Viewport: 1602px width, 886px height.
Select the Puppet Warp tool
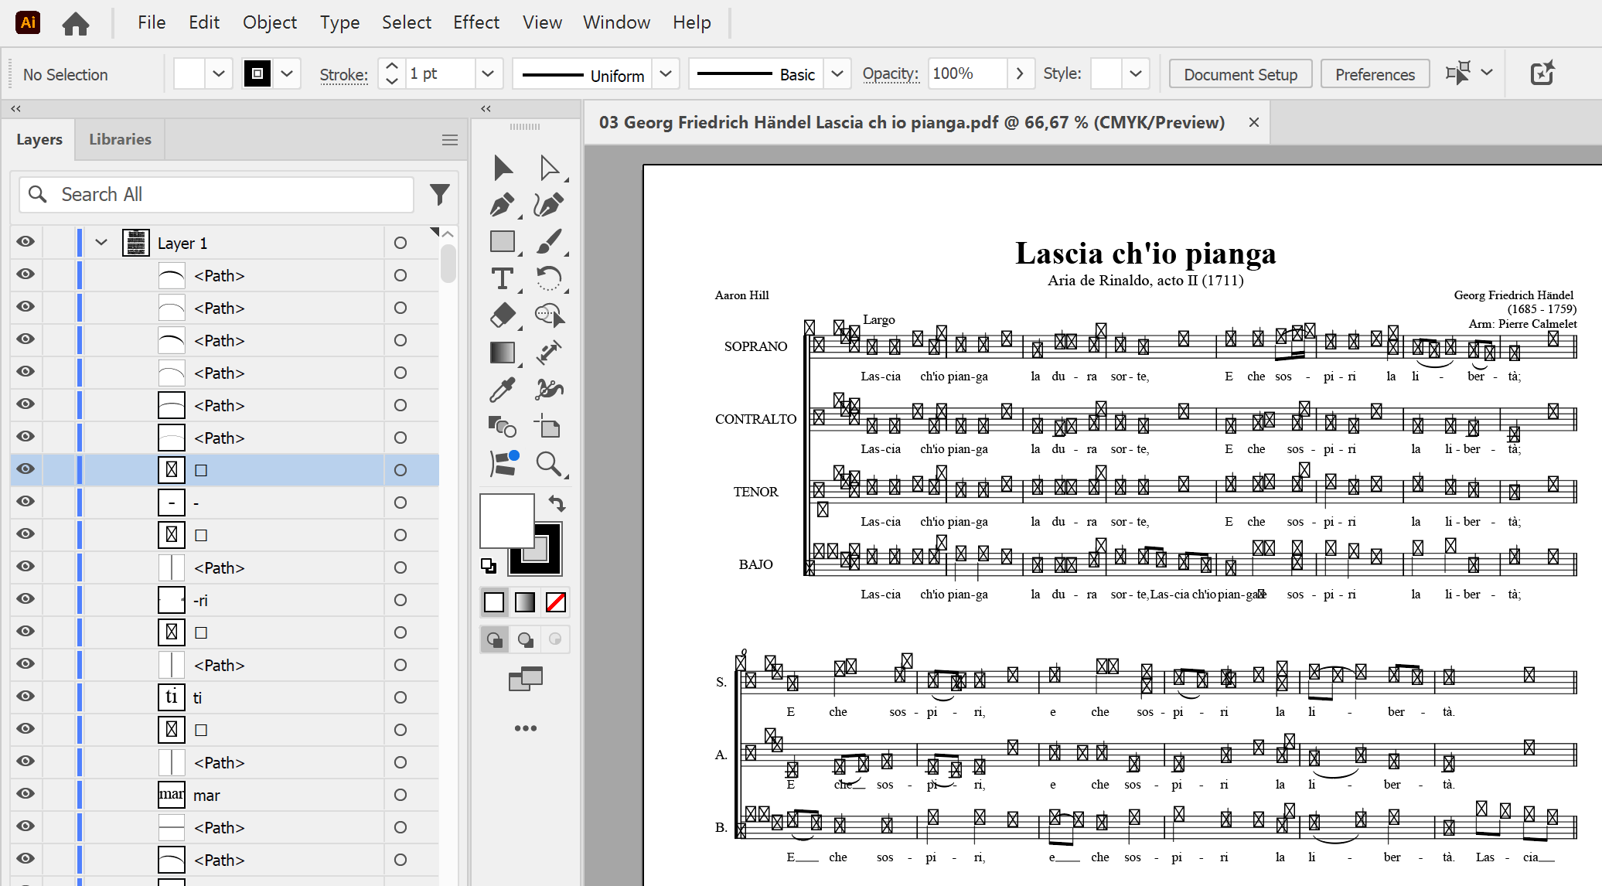coord(549,389)
